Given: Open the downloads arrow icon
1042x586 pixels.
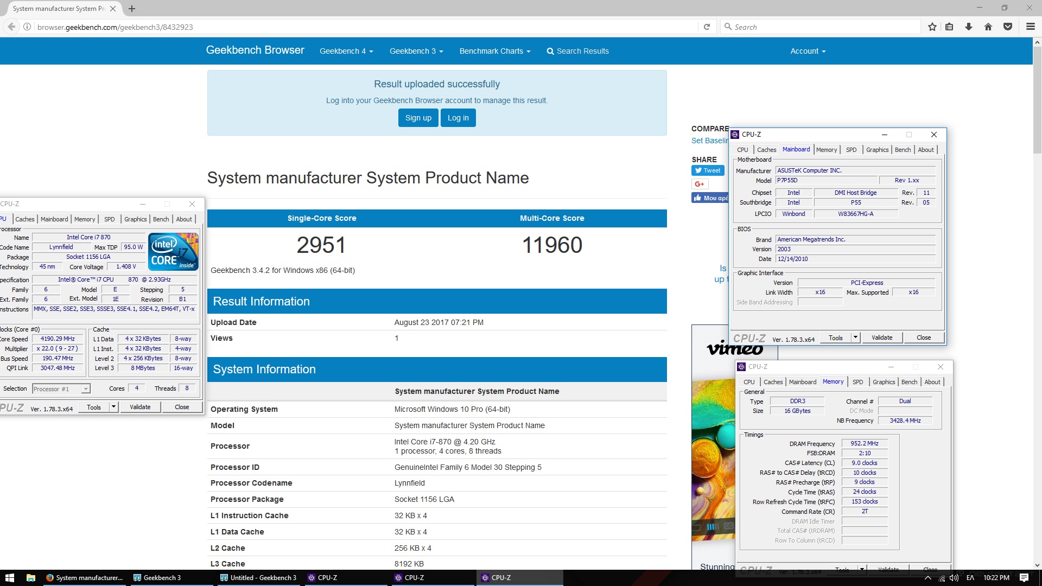Looking at the screenshot, I should point(969,27).
